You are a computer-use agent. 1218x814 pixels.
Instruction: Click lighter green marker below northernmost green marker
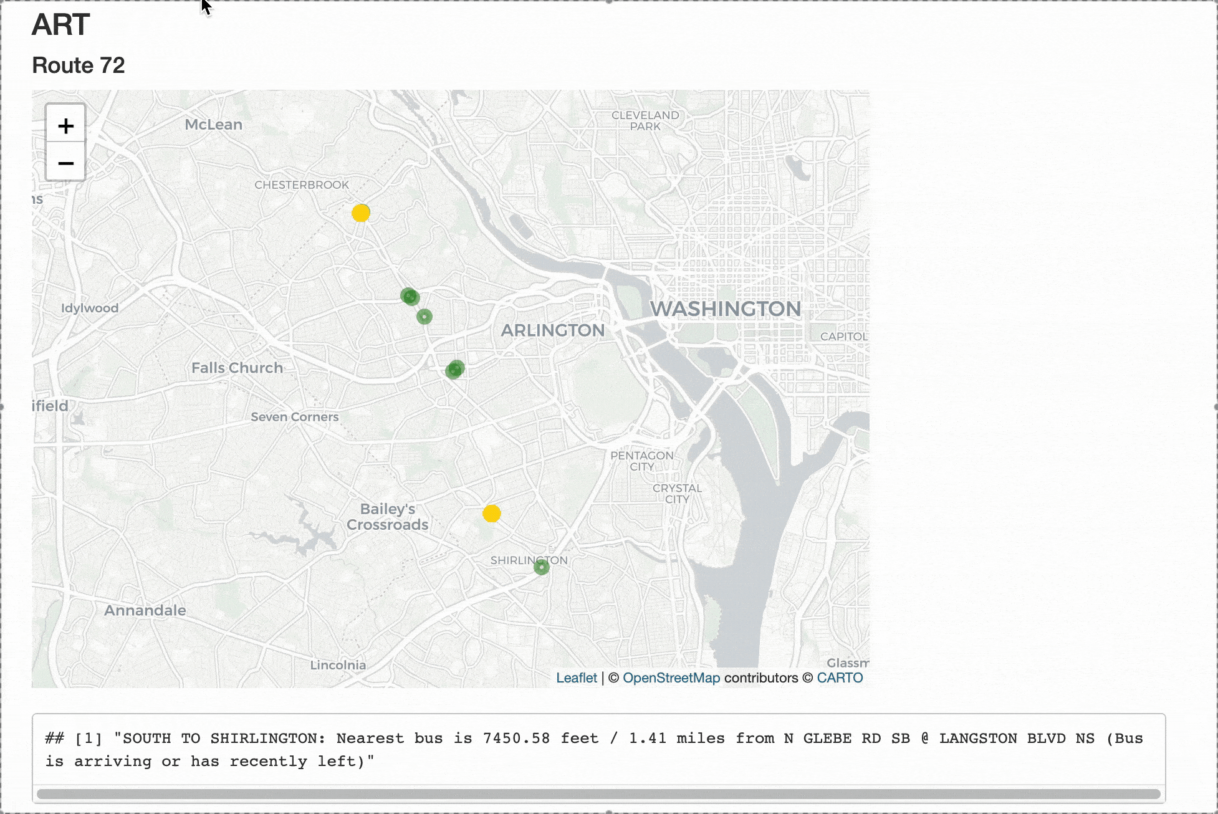424,317
